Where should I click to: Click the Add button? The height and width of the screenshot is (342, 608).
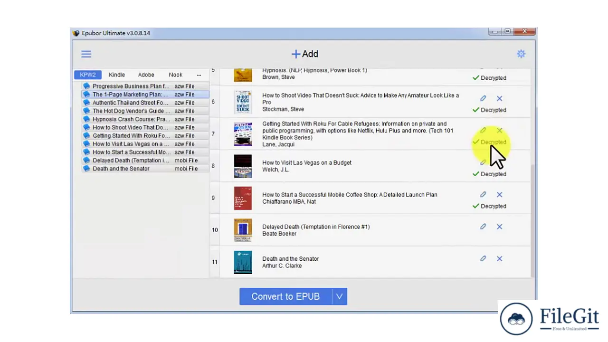coord(304,54)
